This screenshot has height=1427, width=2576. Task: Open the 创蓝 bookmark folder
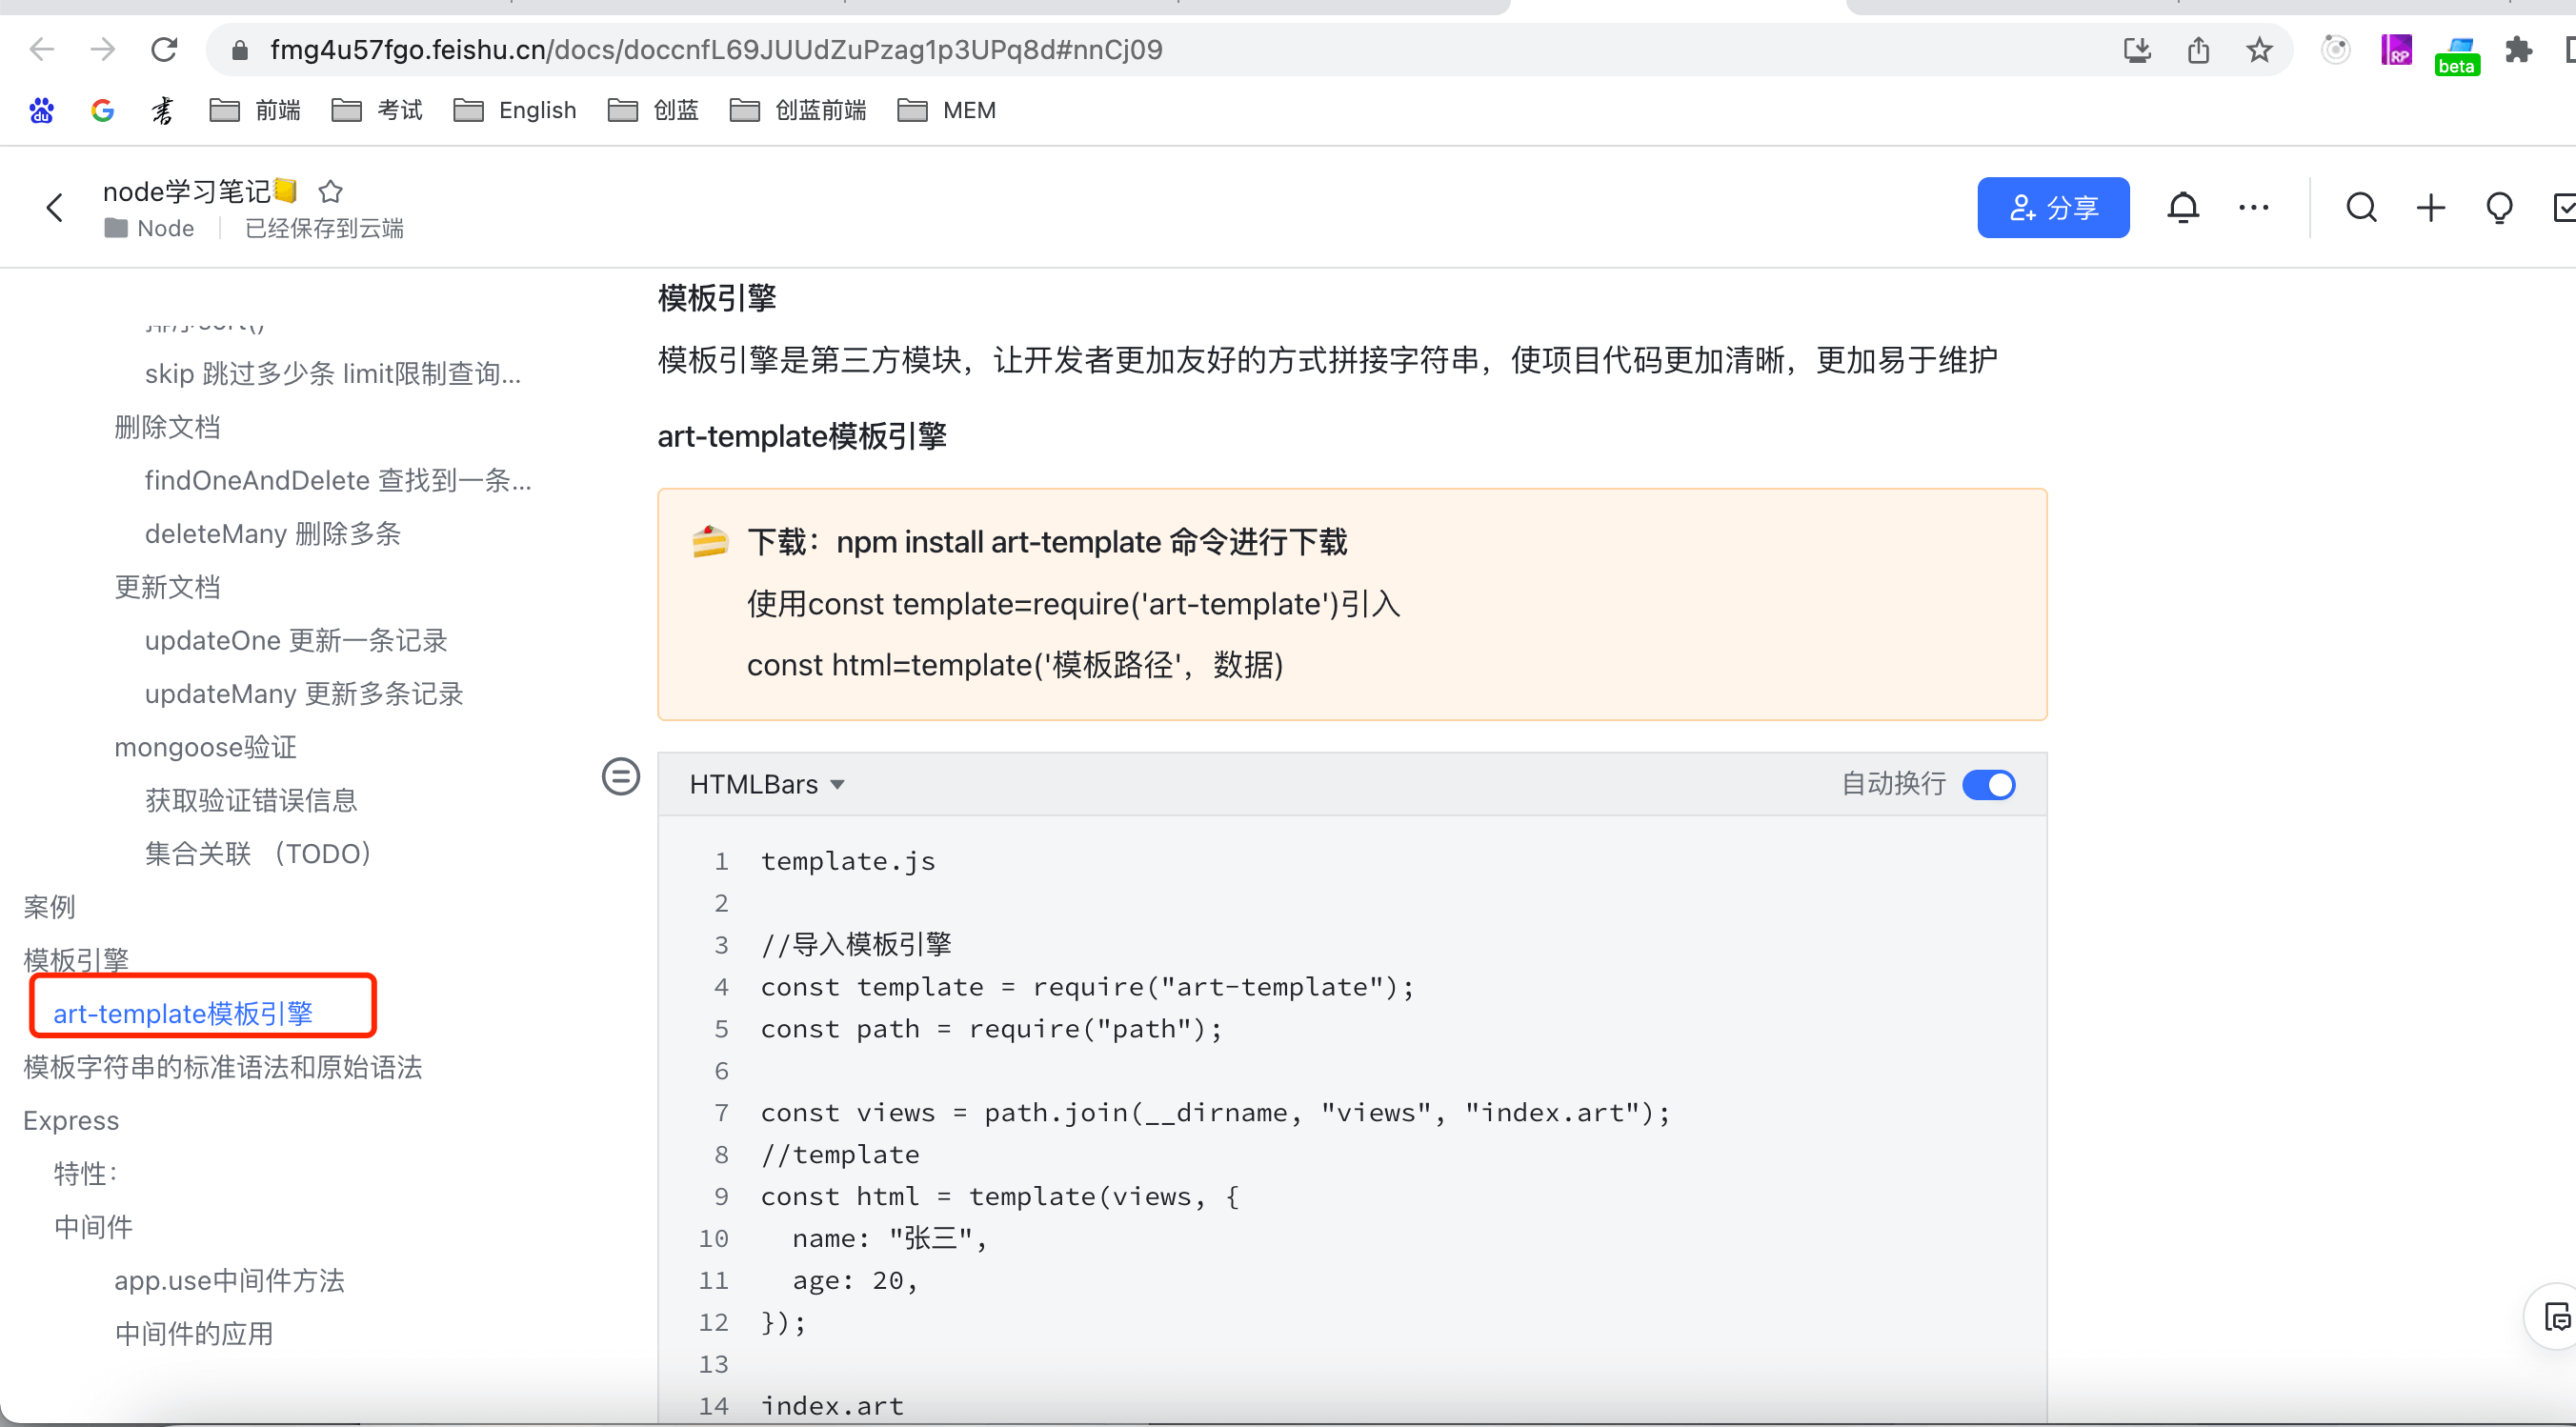653,110
